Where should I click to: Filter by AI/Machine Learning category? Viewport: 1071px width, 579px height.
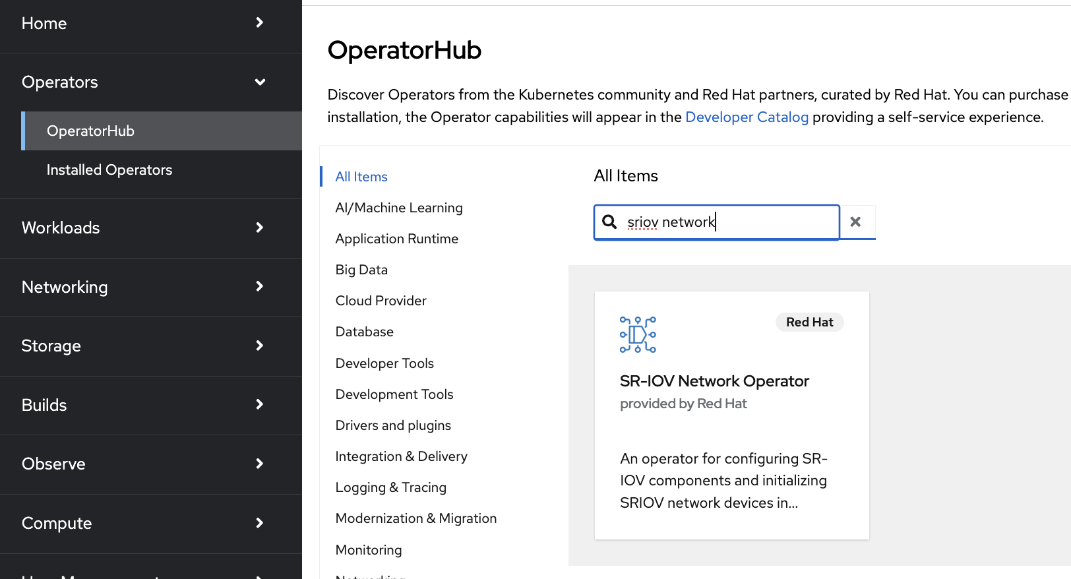click(x=399, y=208)
